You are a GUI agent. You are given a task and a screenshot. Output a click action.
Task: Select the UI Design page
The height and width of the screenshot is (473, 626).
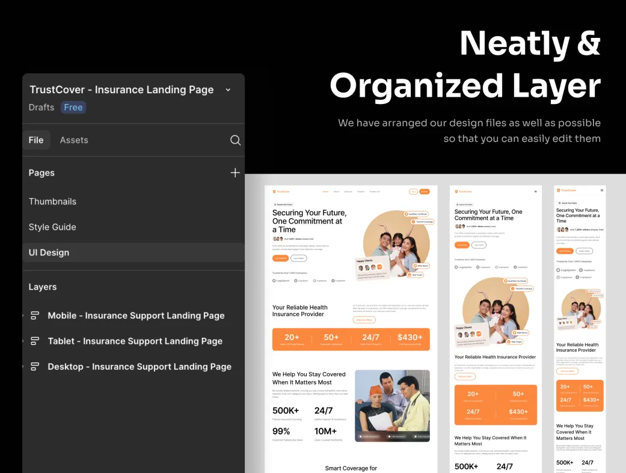coord(49,252)
